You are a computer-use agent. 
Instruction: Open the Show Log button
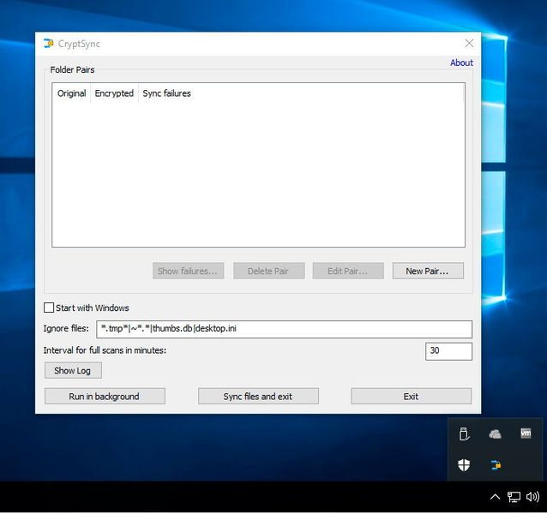point(73,370)
